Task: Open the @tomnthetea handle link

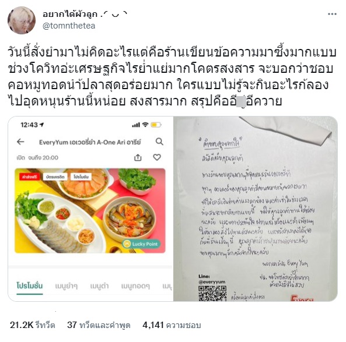Action: pyautogui.click(x=69, y=26)
